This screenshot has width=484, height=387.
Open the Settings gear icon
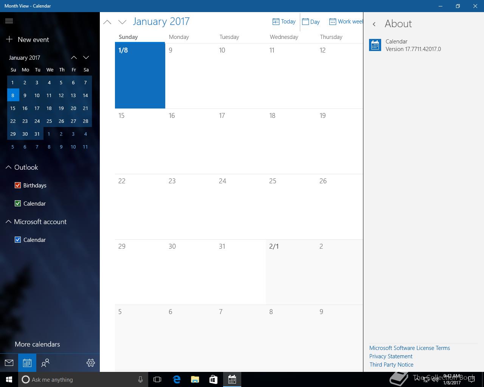point(91,363)
